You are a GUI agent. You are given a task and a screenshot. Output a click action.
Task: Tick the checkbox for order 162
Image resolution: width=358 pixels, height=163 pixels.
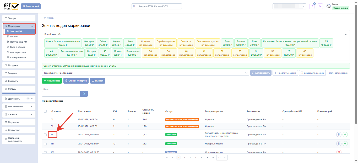point(45,135)
